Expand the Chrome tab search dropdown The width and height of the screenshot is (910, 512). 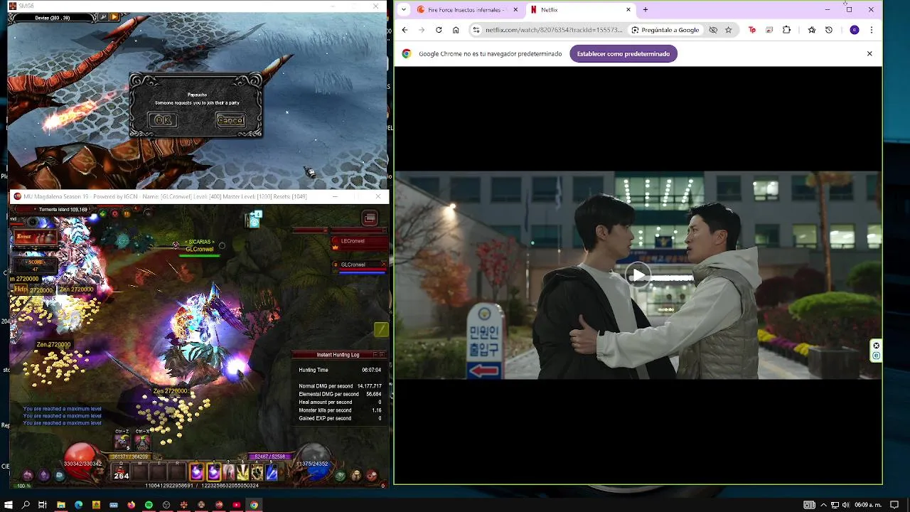click(x=404, y=10)
